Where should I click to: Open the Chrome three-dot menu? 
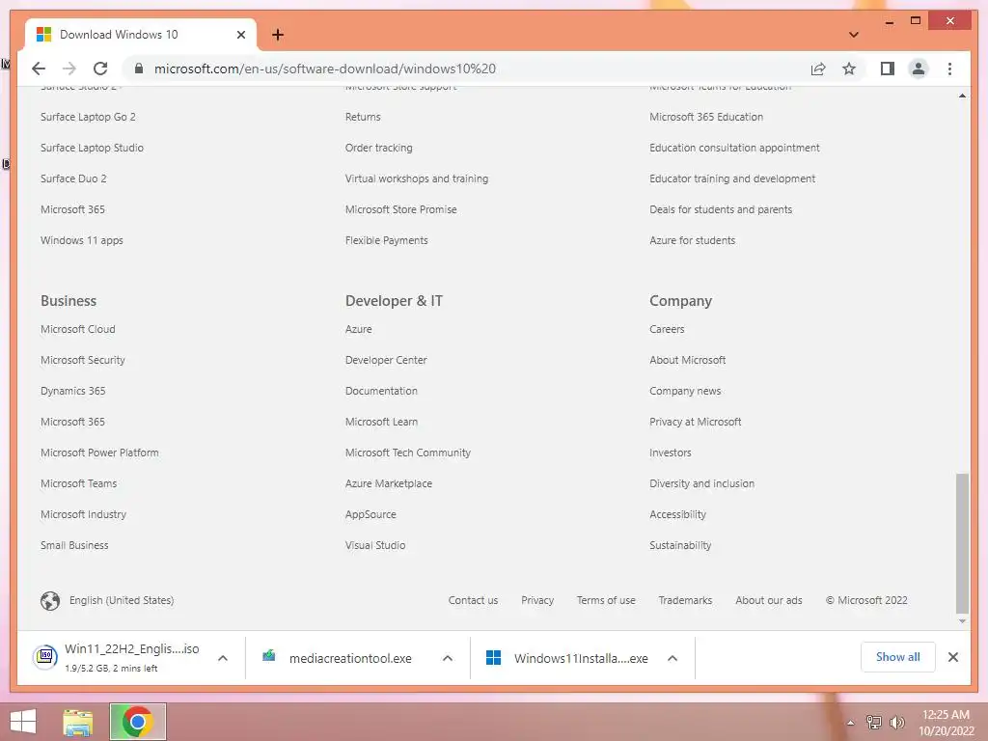click(x=949, y=69)
